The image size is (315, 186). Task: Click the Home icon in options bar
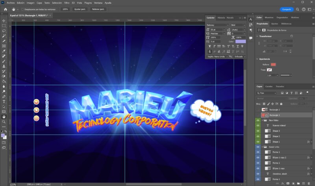pos(6,9)
